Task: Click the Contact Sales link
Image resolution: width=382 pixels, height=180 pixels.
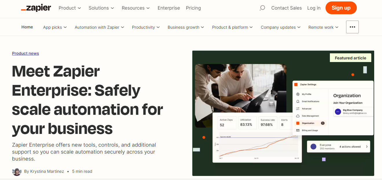Action: [x=286, y=8]
